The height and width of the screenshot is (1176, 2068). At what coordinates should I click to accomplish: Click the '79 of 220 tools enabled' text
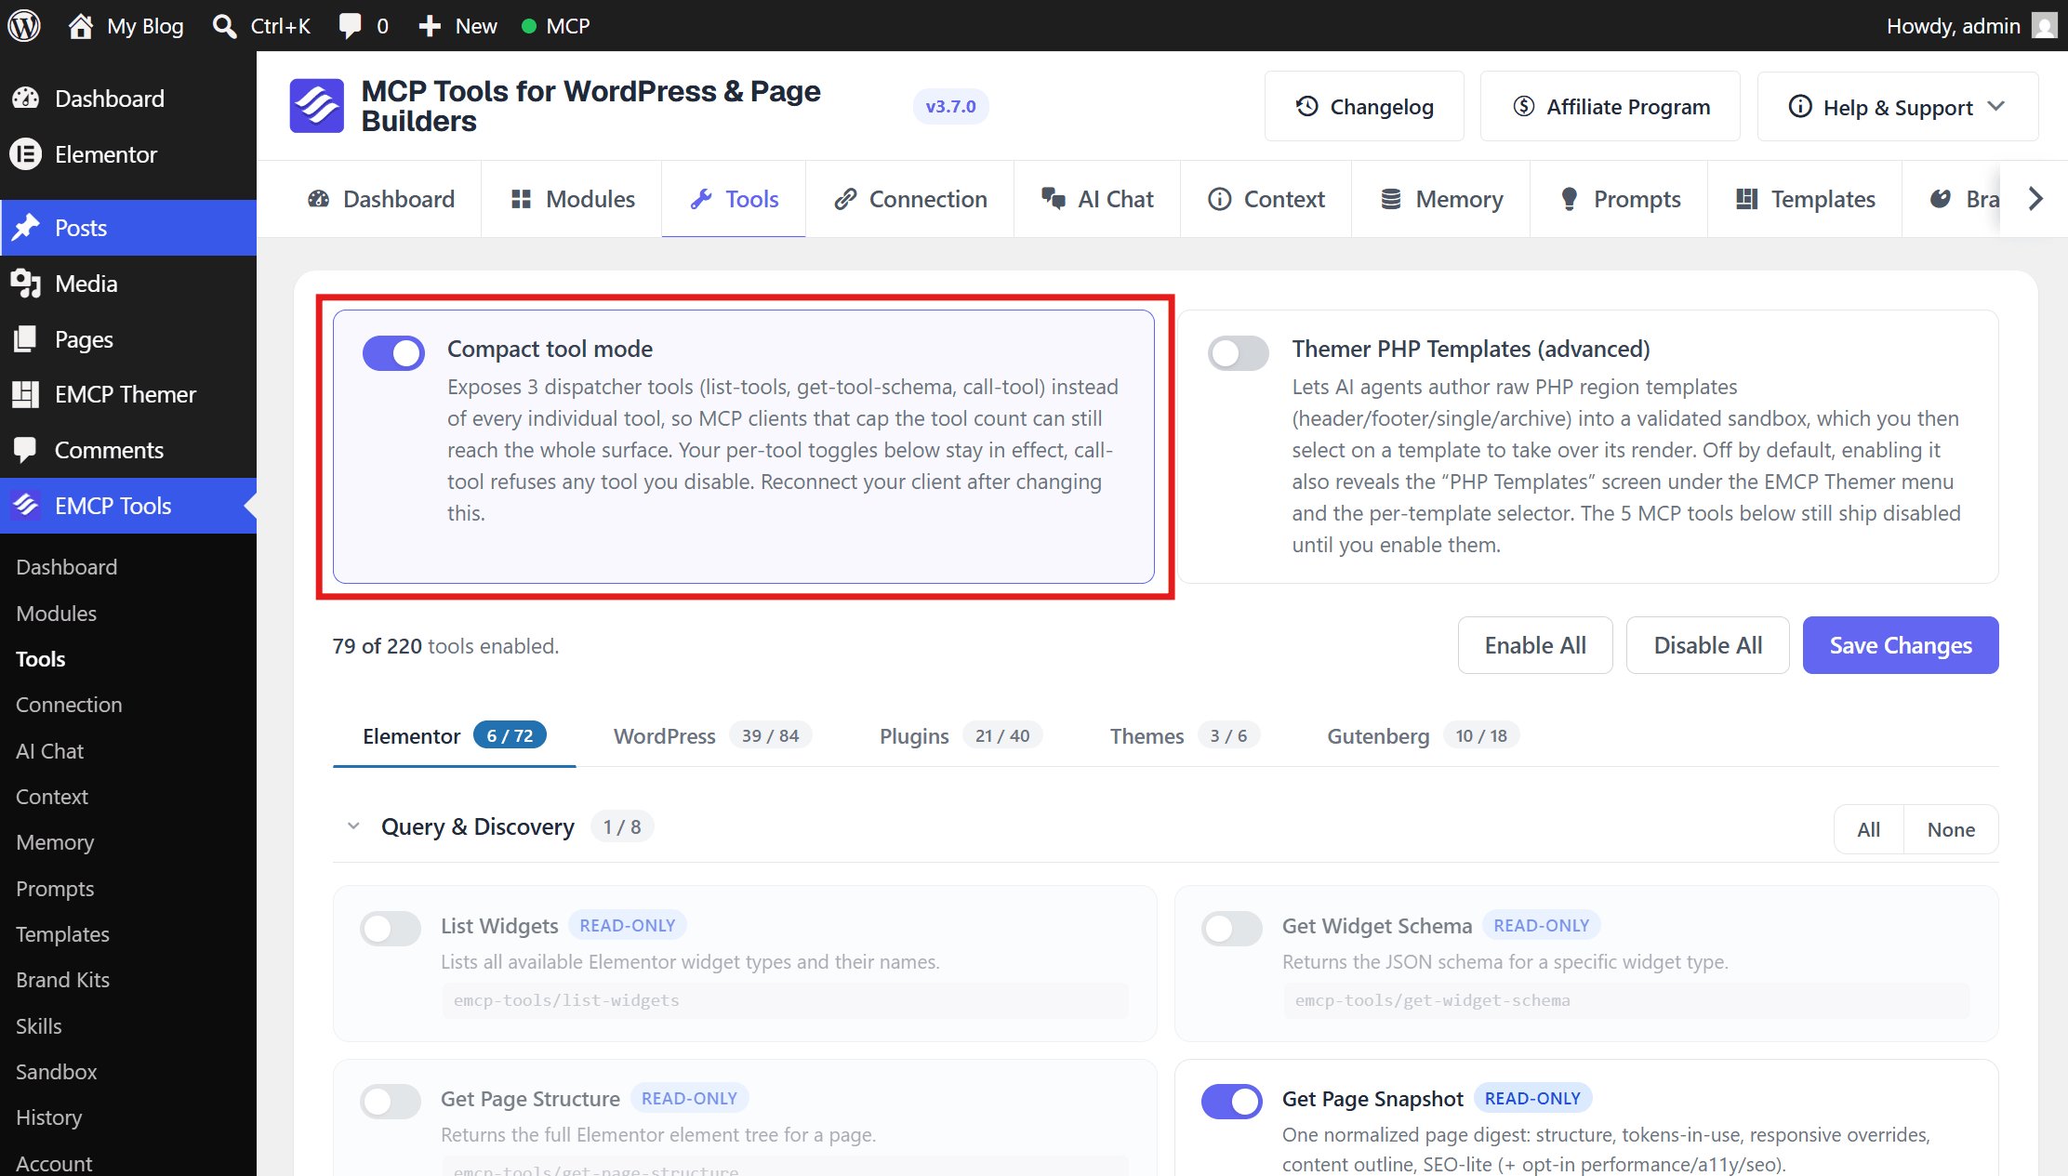(x=445, y=646)
